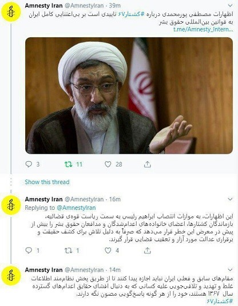This screenshot has height=306, width=238.
Task: Click Show this thread link
Action: pyautogui.click(x=47, y=182)
